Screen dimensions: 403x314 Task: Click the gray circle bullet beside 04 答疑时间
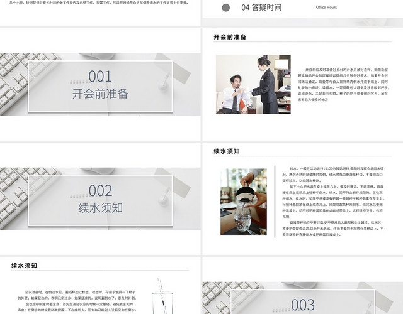(x=225, y=8)
